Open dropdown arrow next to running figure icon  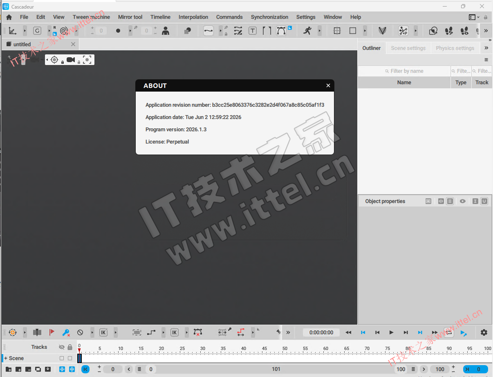(x=319, y=31)
